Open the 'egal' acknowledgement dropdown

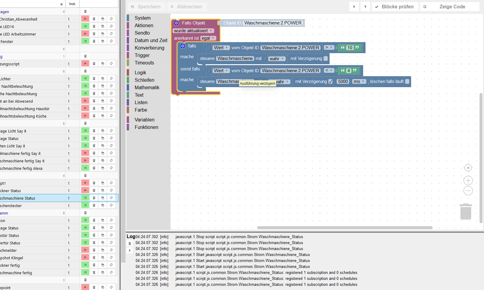point(208,38)
